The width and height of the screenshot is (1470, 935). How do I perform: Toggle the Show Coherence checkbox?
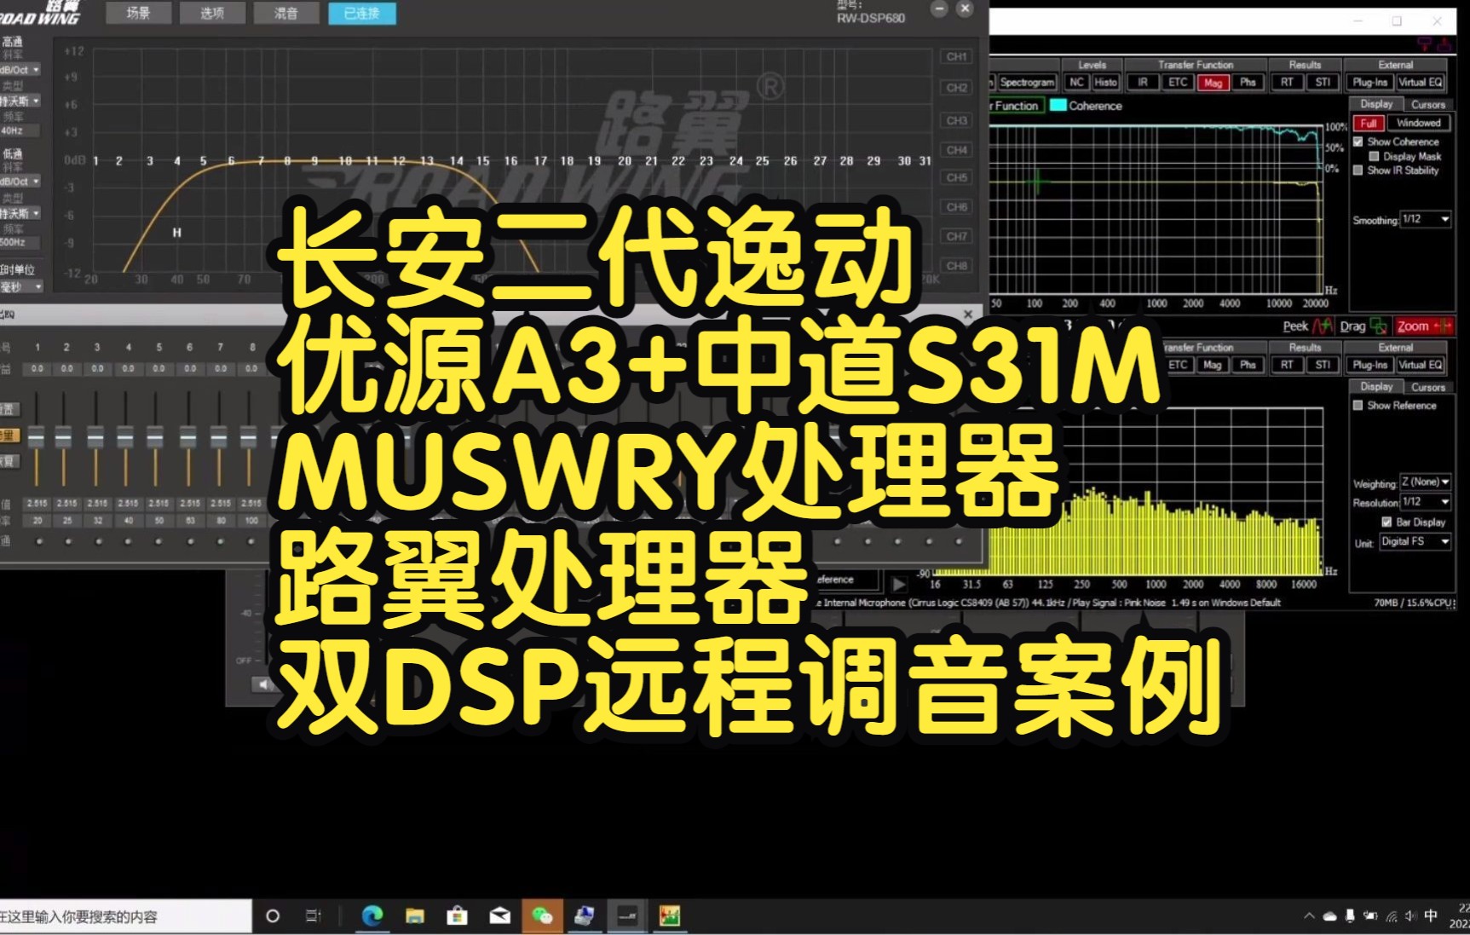pyautogui.click(x=1358, y=142)
